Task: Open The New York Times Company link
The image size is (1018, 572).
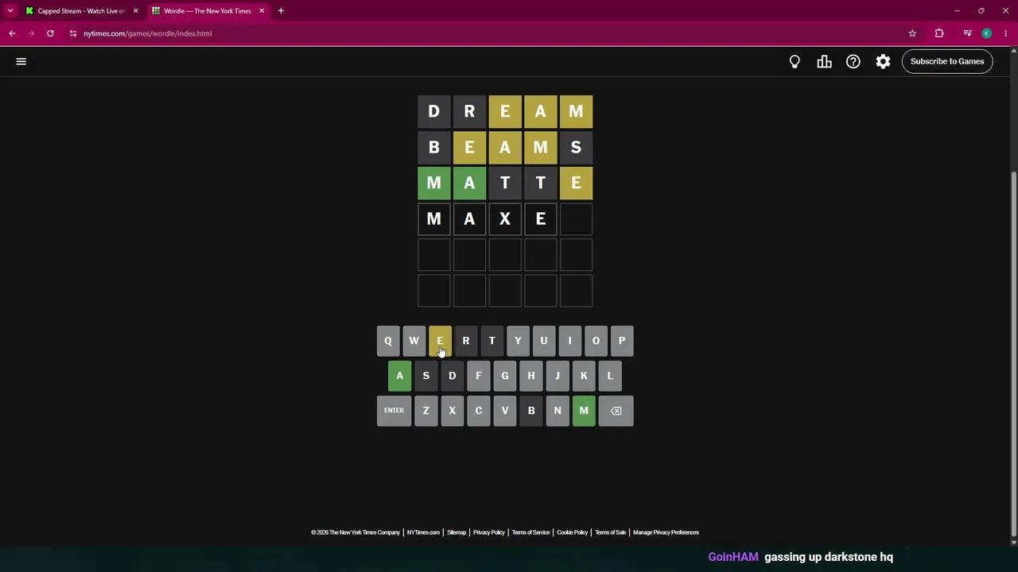Action: [x=356, y=532]
